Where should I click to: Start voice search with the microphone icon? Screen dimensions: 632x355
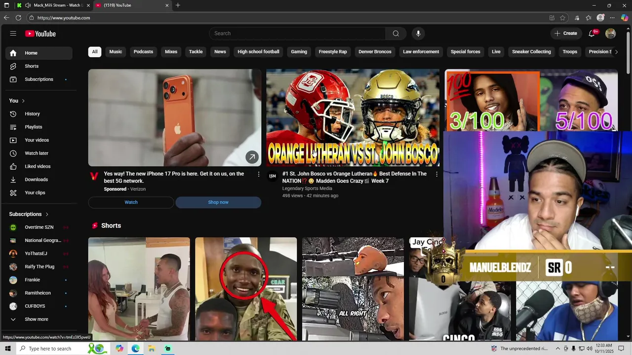click(x=418, y=34)
